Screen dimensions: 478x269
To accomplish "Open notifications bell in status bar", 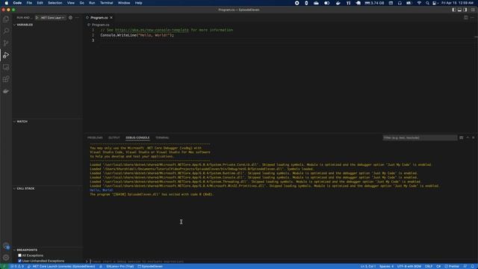I will 473,266.
